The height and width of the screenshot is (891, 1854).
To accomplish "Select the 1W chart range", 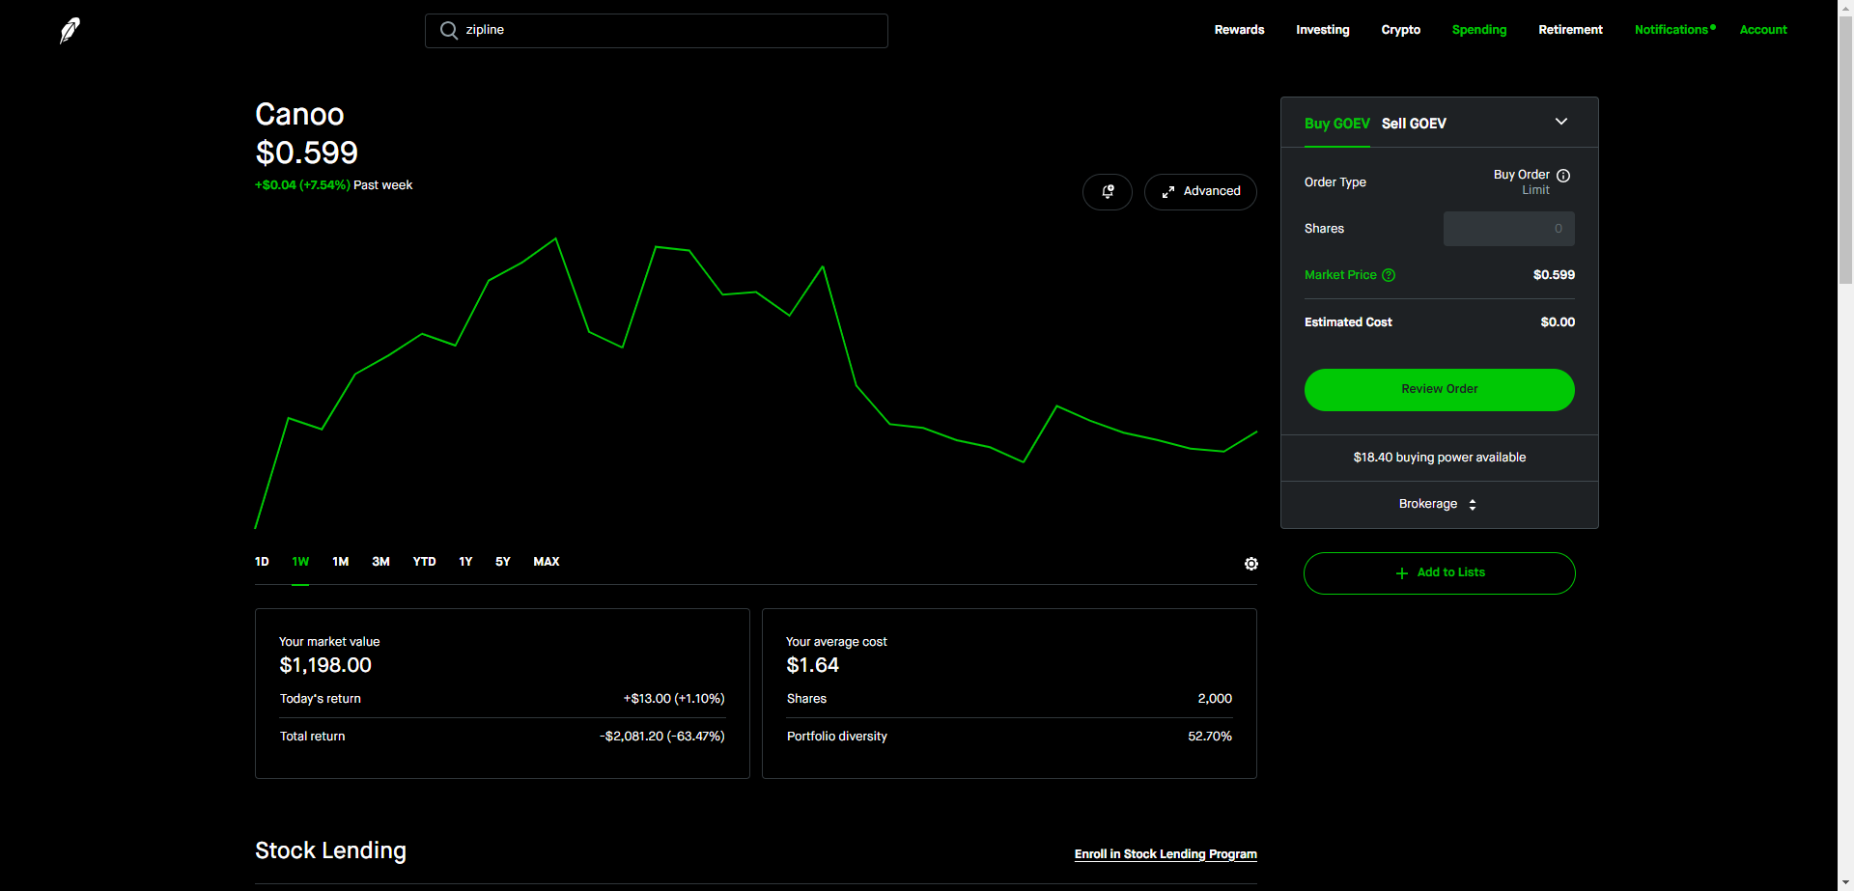I will (300, 562).
